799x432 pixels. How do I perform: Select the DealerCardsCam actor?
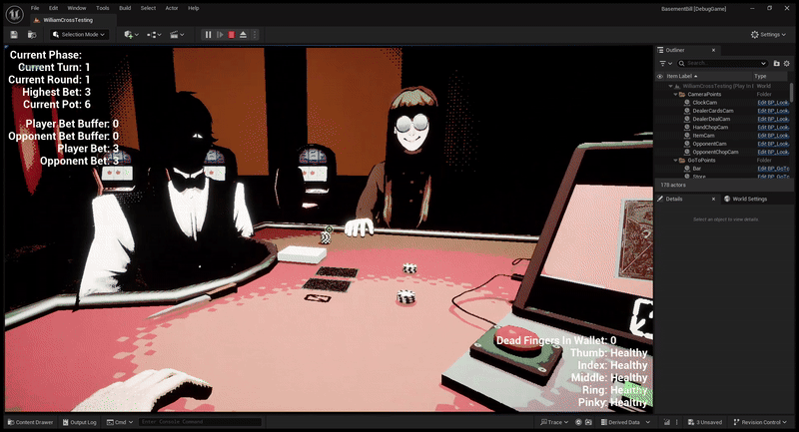[712, 111]
